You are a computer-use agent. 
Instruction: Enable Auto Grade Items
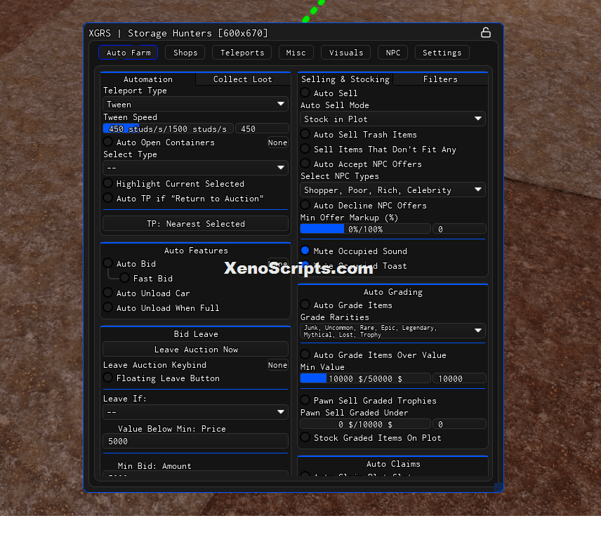pos(305,305)
